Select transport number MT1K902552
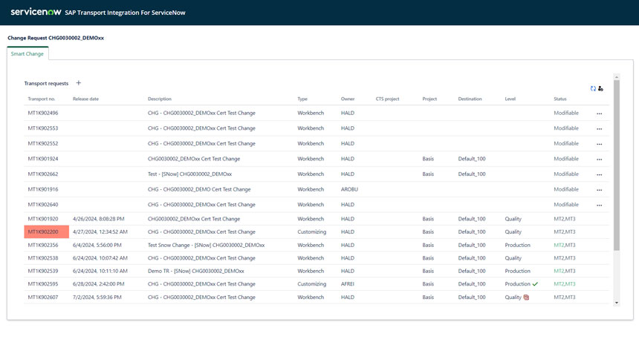Screen dimensions: 639x345 [43, 144]
